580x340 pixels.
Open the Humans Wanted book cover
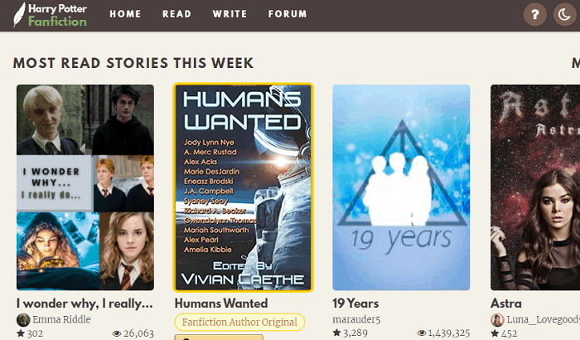click(x=243, y=187)
